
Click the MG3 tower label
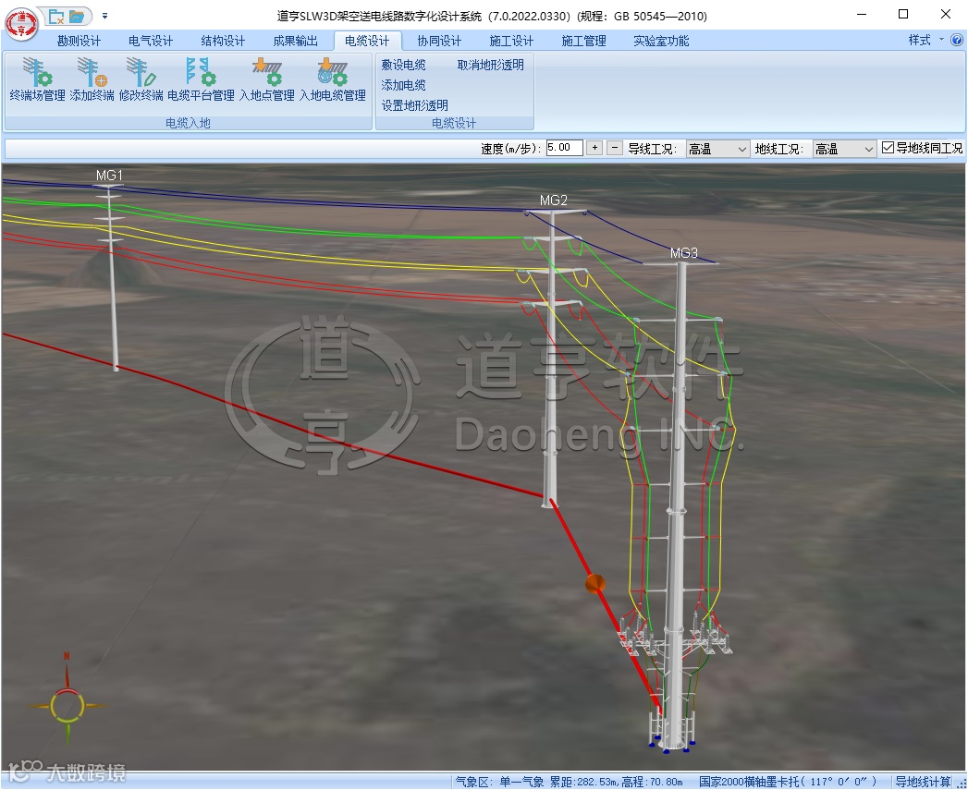coord(684,253)
